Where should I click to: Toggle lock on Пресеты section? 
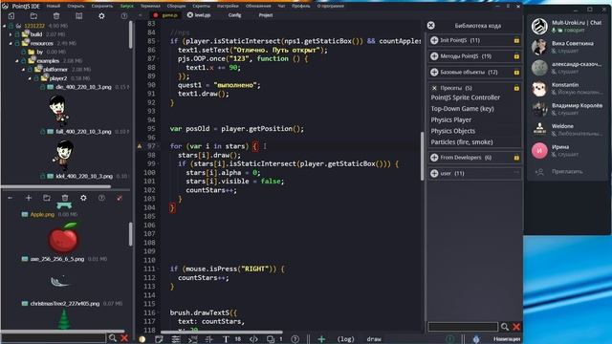click(x=516, y=89)
